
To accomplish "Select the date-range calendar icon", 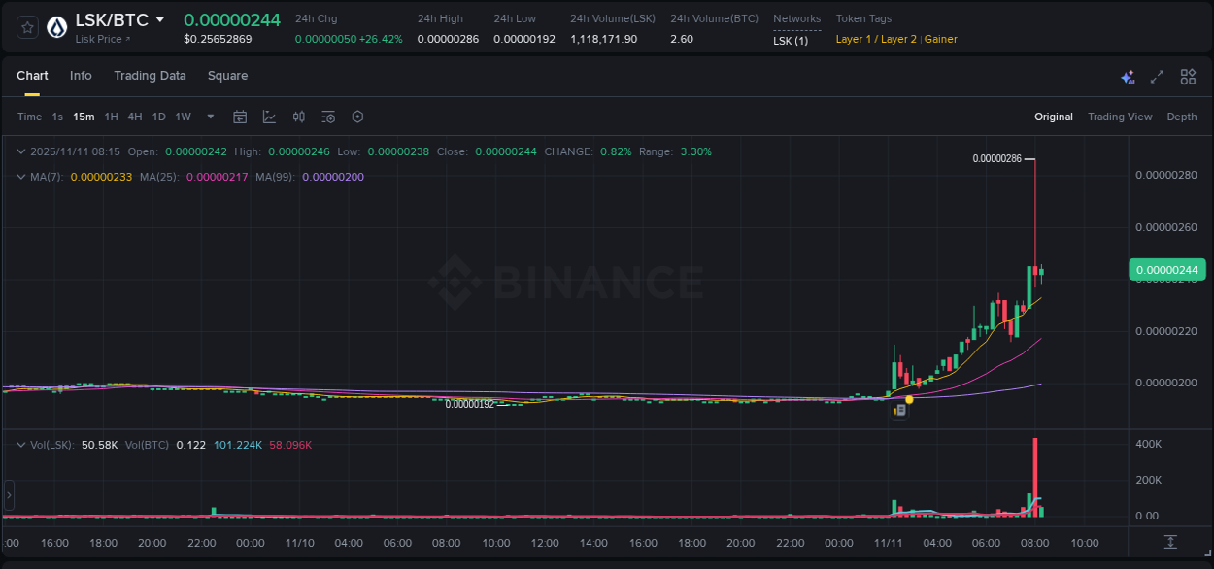I will point(240,117).
